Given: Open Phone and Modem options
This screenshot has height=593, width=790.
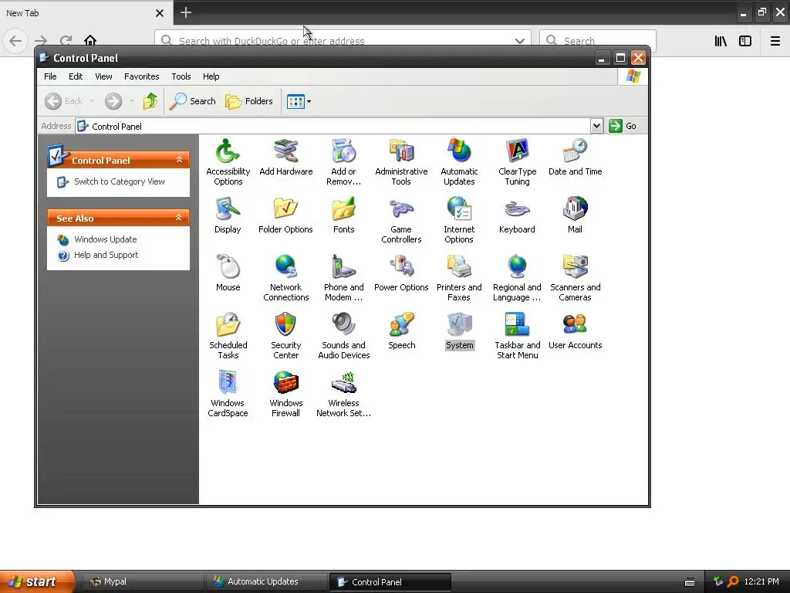Looking at the screenshot, I should pyautogui.click(x=343, y=278).
